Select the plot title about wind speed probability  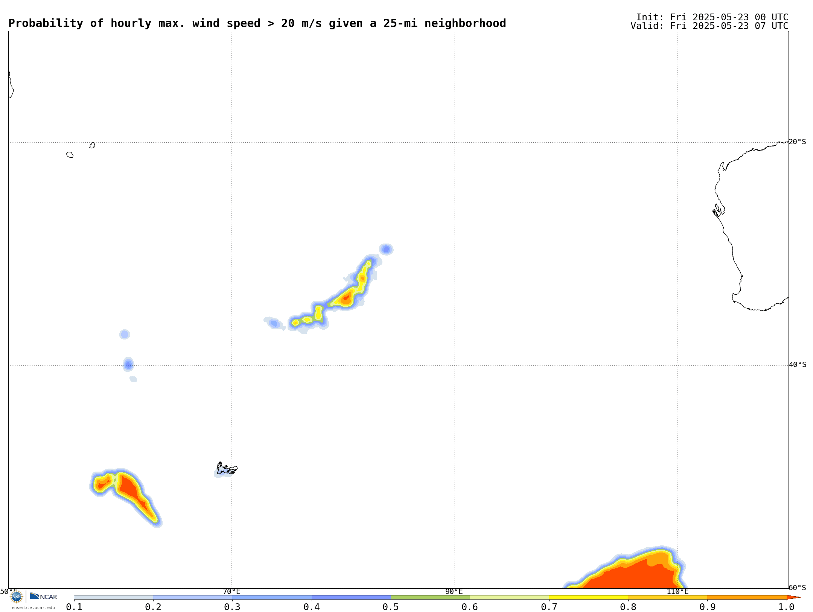click(257, 23)
